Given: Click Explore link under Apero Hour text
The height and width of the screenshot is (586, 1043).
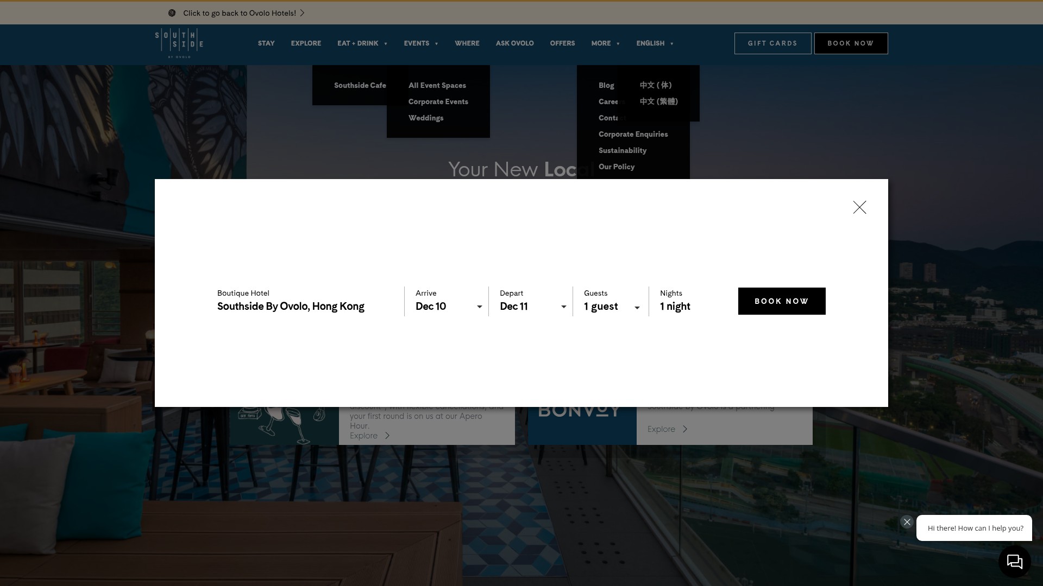Looking at the screenshot, I should click(370, 436).
